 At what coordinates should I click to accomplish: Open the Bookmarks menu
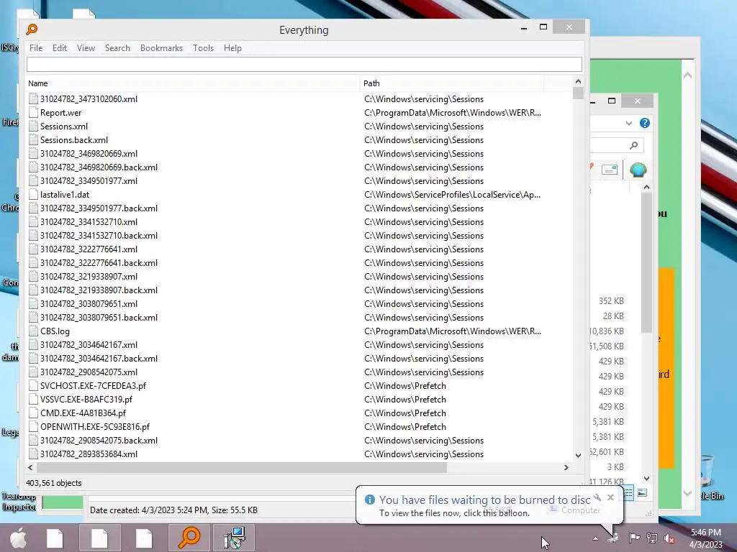pyautogui.click(x=161, y=48)
